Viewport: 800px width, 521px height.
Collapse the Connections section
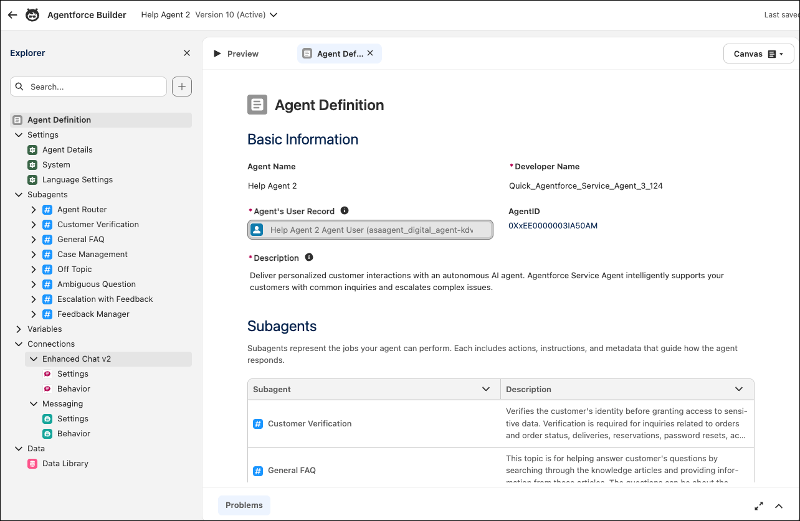pos(18,344)
